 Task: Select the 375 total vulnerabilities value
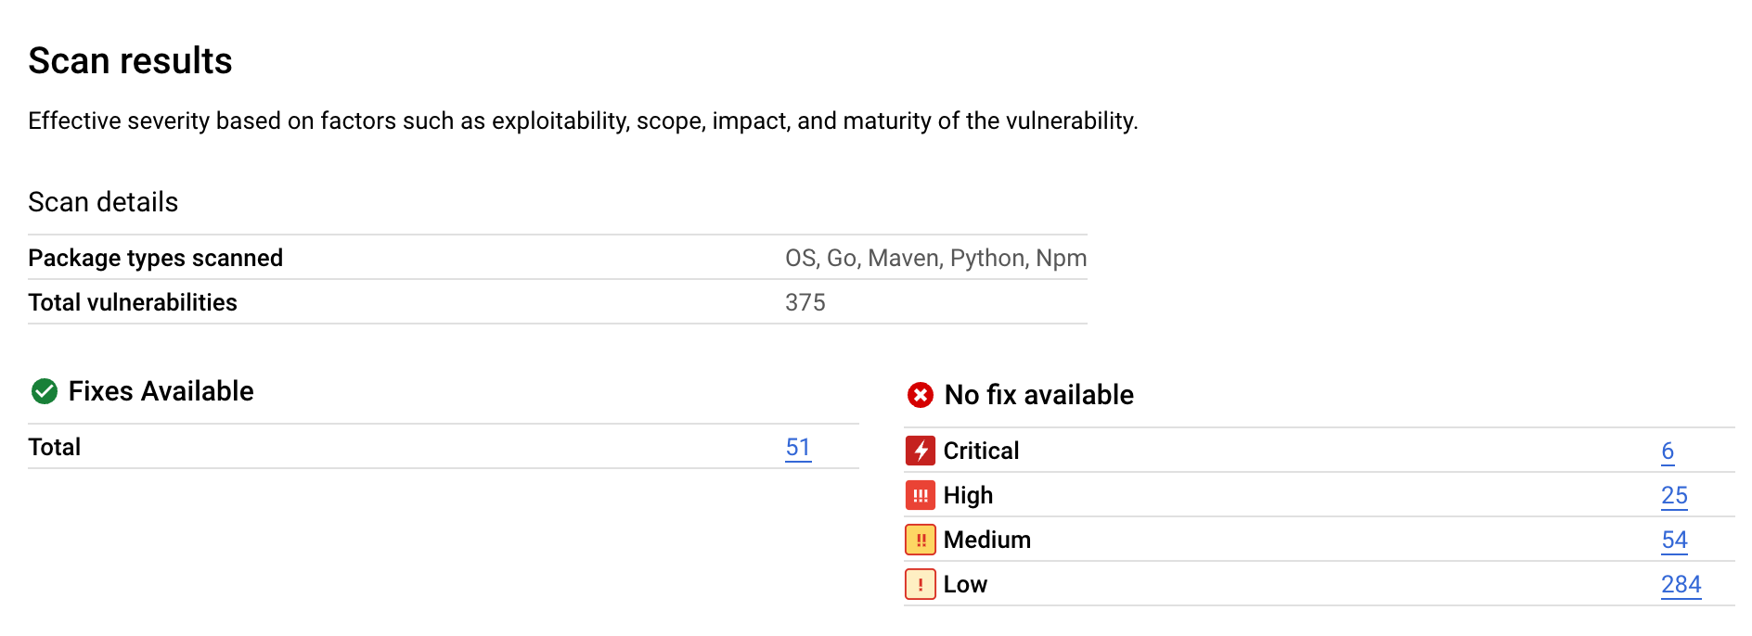805,302
